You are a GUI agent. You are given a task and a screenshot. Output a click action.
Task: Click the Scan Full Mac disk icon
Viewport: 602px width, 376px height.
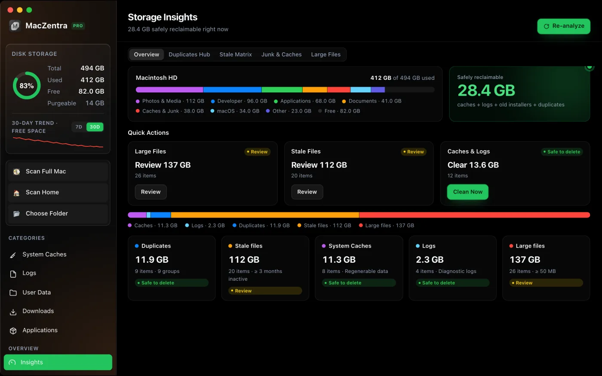coord(17,172)
